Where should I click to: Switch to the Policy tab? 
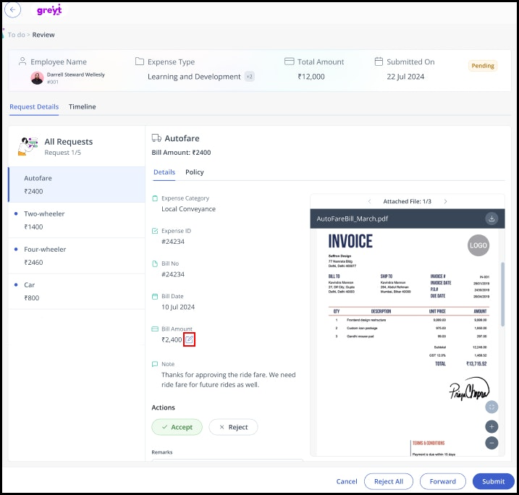[195, 172]
